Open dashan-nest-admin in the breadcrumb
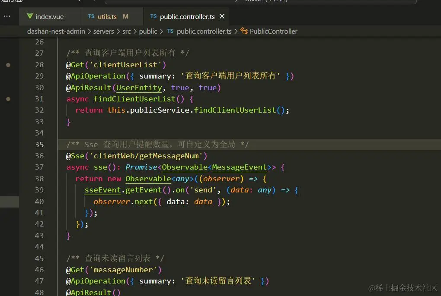 [x=56, y=31]
